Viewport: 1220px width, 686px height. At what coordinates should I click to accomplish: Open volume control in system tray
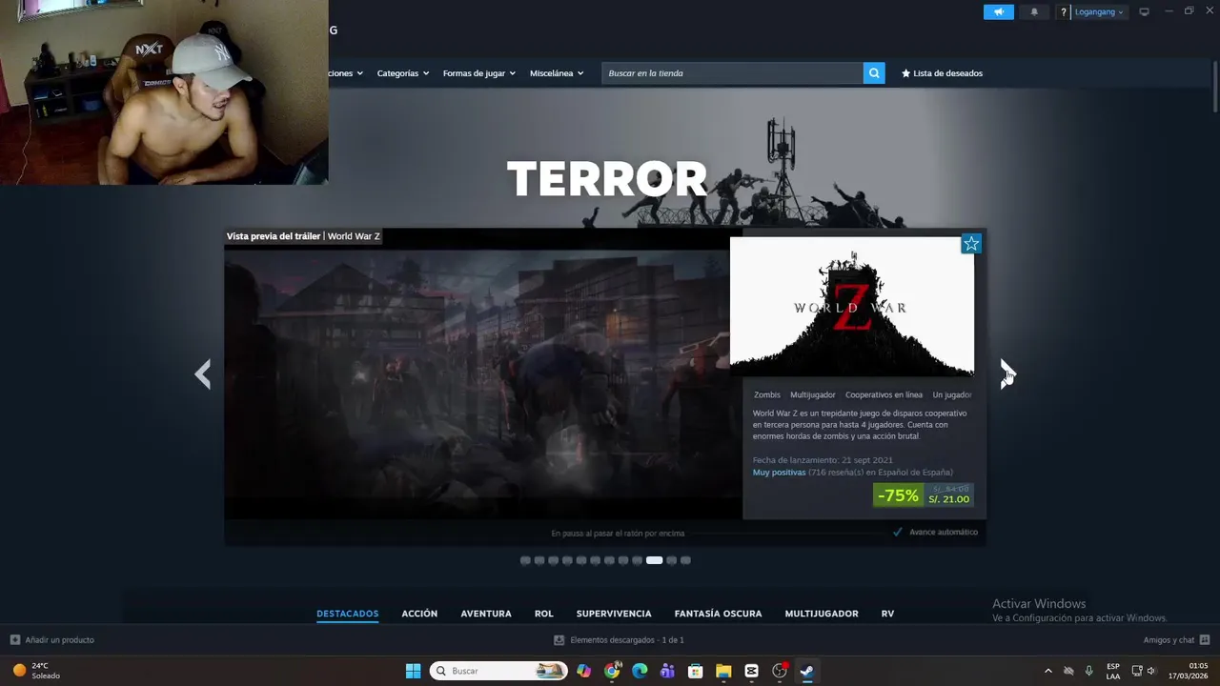point(1151,671)
